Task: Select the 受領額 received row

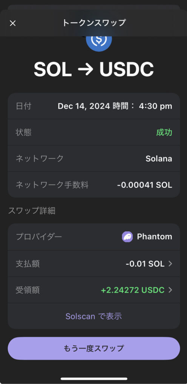Action: tap(94, 290)
